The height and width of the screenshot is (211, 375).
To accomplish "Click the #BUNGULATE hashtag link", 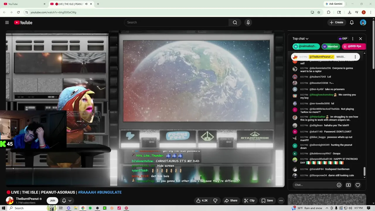I will coord(109,192).
